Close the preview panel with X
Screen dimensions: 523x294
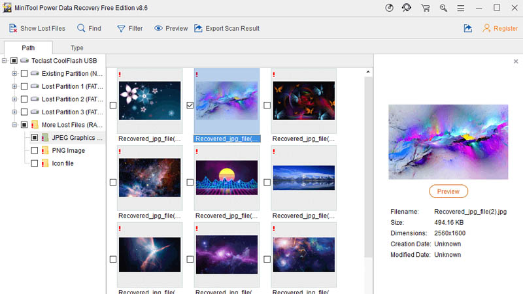point(516,61)
